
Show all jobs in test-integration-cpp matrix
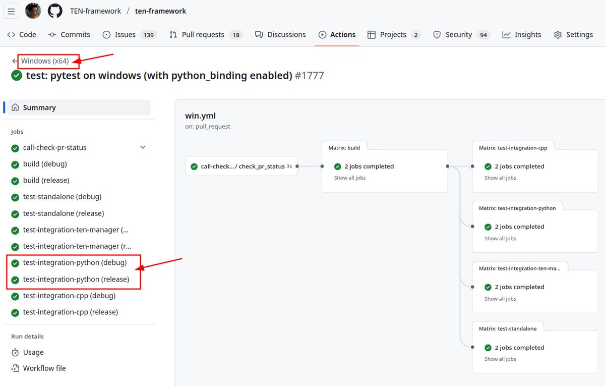pyautogui.click(x=500, y=178)
